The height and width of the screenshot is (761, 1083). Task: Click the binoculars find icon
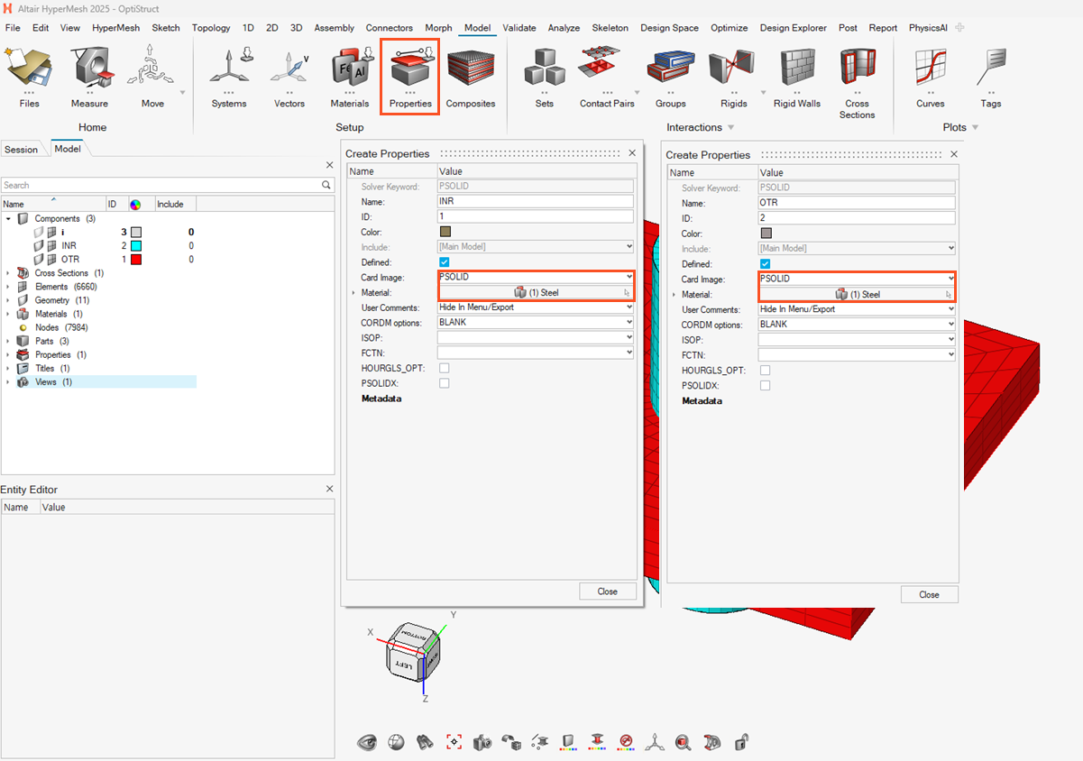(425, 742)
